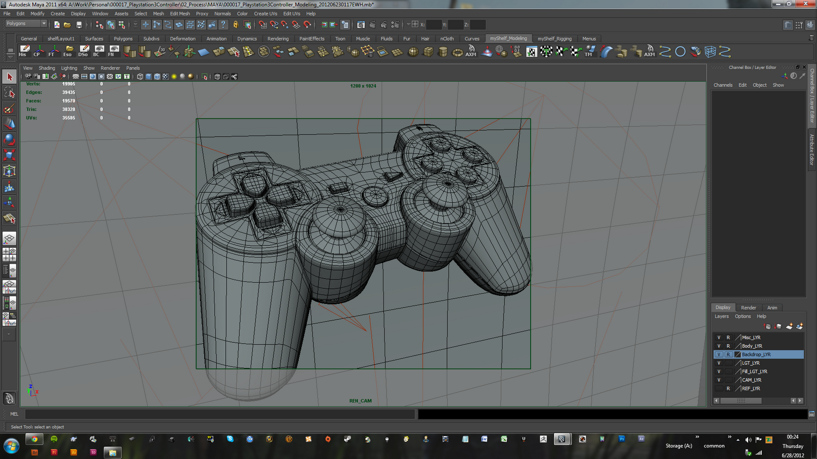This screenshot has height=459, width=817.
Task: Switch to the Rendering shelf tab
Action: 278,39
